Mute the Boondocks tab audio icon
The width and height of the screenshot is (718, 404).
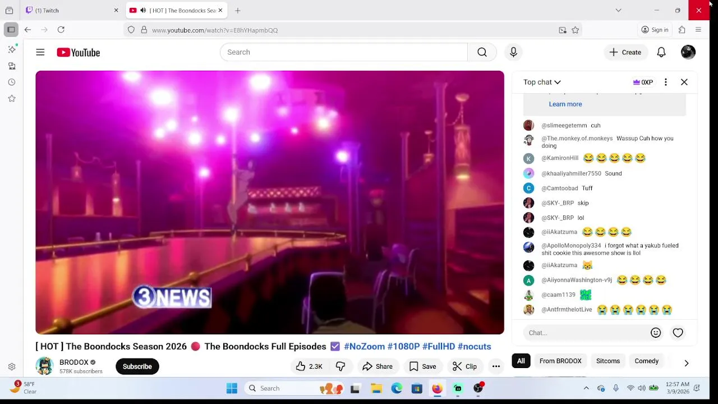[143, 10]
